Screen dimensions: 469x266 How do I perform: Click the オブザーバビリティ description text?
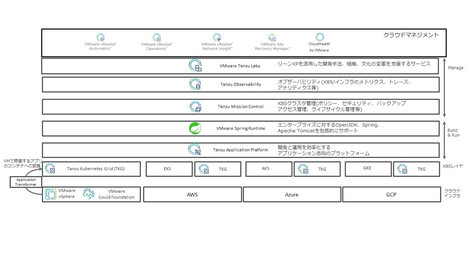tap(344, 85)
